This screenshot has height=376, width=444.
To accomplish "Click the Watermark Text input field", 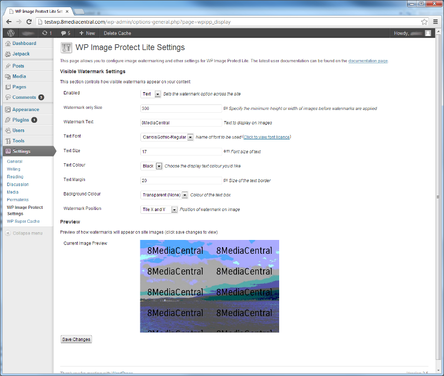I will pos(181,123).
